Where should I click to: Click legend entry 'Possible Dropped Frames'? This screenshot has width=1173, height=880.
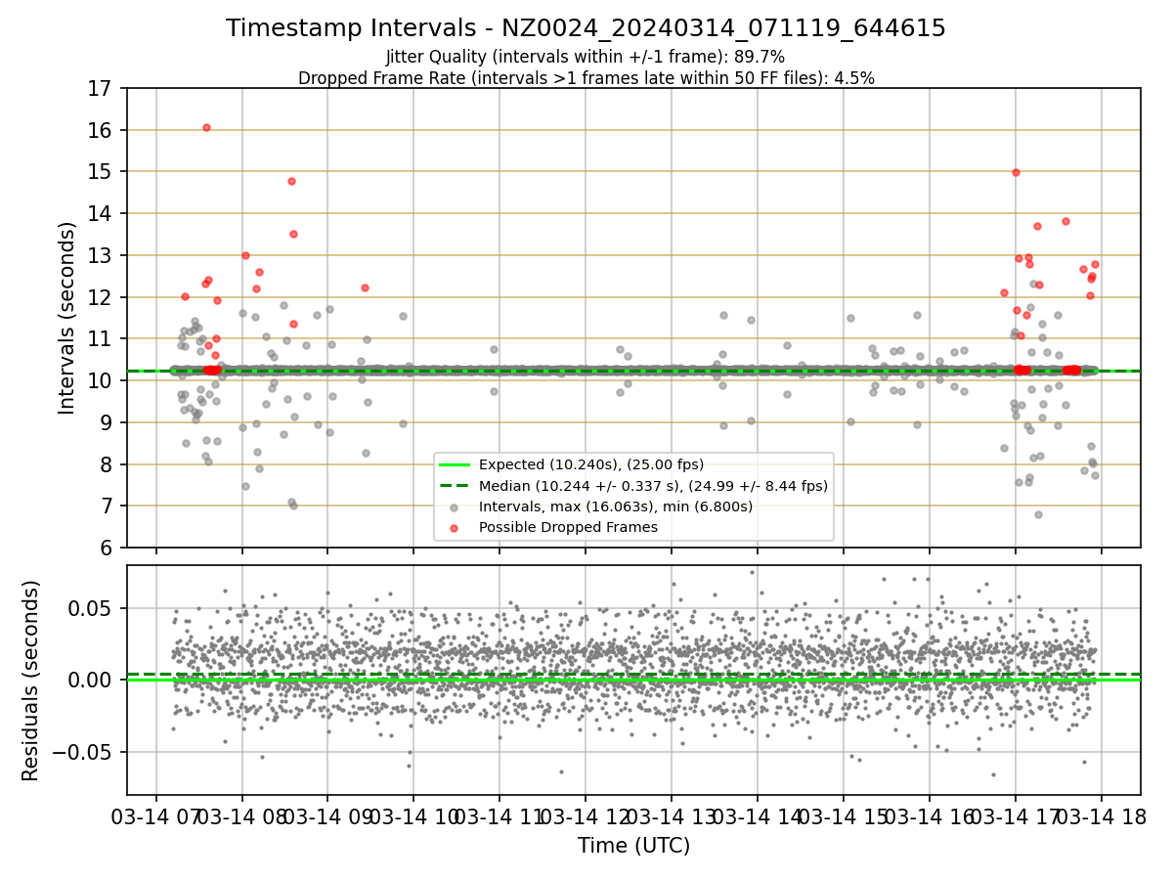(568, 527)
